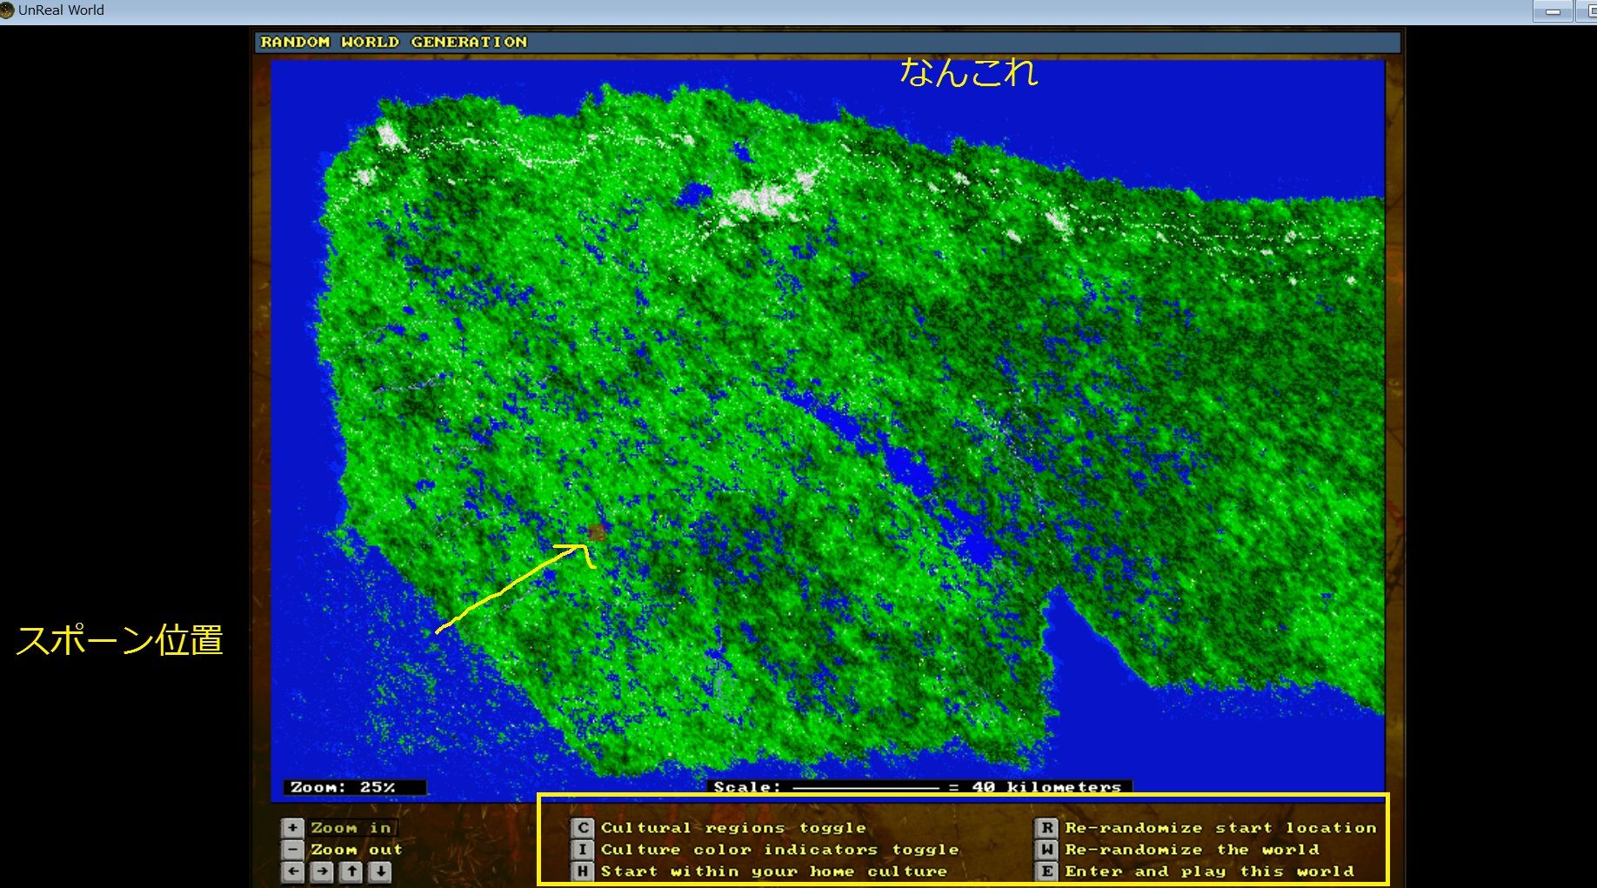
Task: Click the up arrow map scroll key
Action: (351, 871)
